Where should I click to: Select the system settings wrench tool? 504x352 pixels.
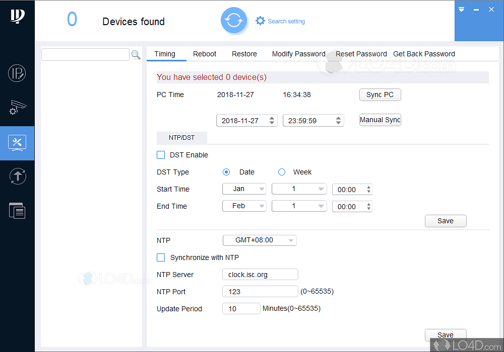coord(17,143)
